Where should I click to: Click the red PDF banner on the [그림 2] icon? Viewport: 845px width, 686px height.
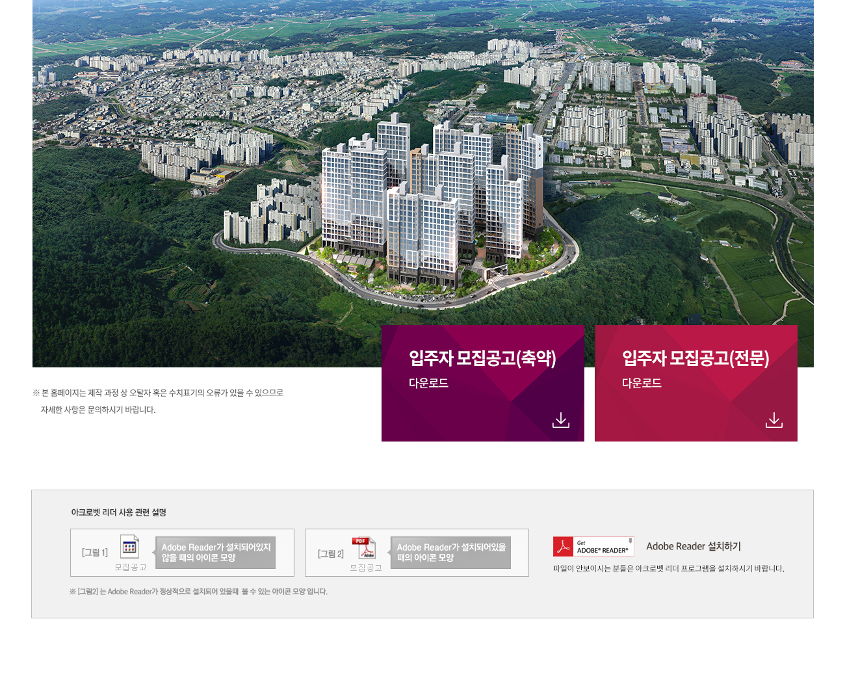click(362, 541)
